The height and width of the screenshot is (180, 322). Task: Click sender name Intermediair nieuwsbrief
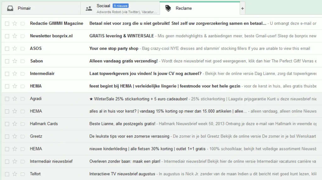pyautogui.click(x=51, y=161)
